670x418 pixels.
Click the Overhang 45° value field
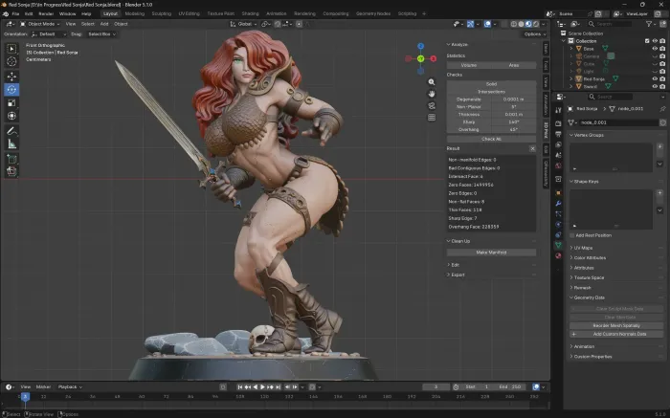pos(514,129)
